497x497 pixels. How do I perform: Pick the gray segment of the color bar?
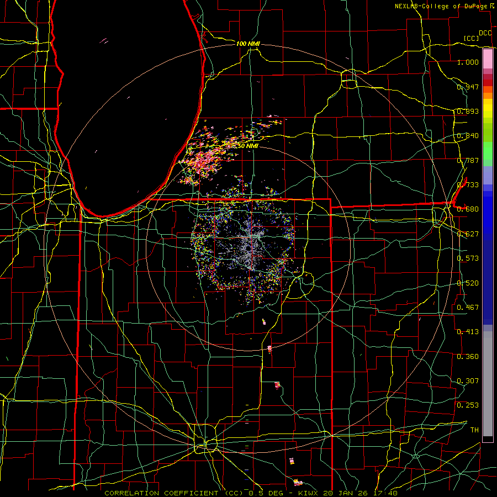click(x=488, y=384)
